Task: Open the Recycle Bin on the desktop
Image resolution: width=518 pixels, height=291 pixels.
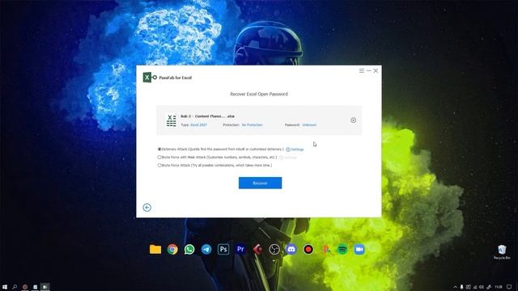Action: 502,252
